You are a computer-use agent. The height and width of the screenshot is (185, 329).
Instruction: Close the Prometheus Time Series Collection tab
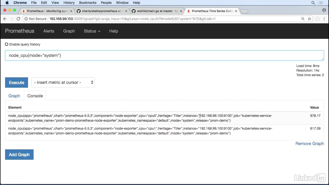coord(236,11)
